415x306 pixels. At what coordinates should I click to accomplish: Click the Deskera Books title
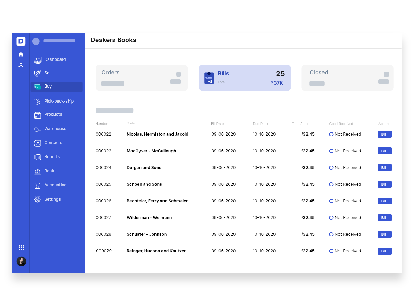pyautogui.click(x=113, y=40)
